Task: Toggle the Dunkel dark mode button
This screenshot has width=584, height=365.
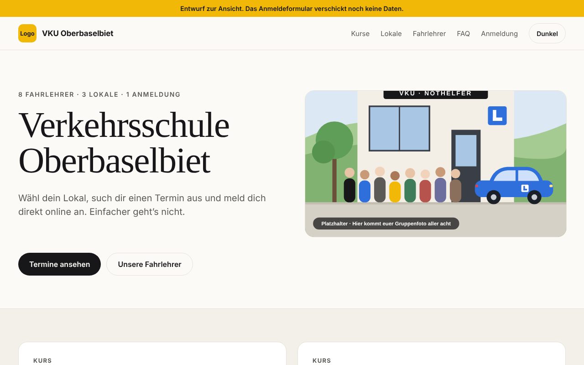Action: click(x=547, y=33)
